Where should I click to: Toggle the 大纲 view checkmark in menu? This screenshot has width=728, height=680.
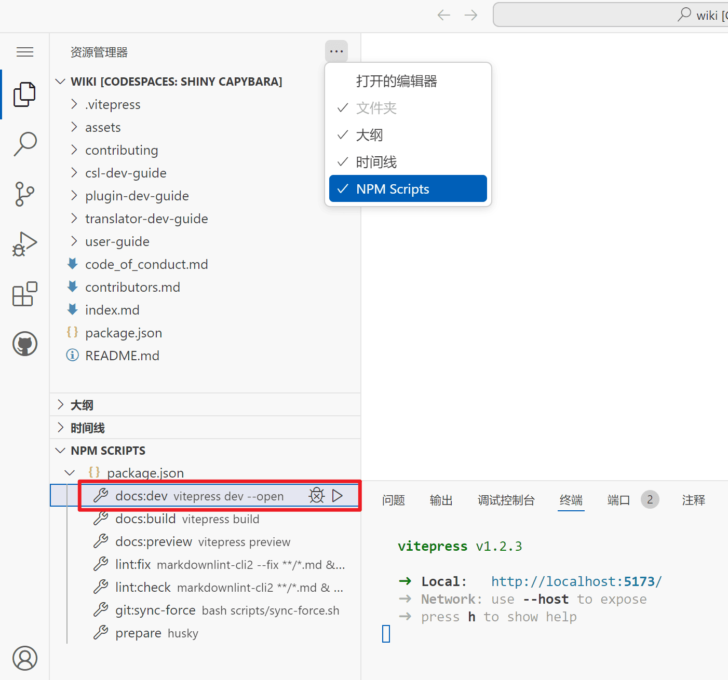point(408,135)
